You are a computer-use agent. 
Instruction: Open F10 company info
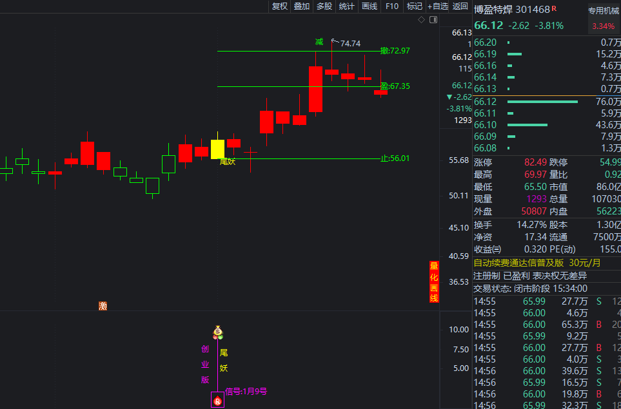[x=391, y=6]
